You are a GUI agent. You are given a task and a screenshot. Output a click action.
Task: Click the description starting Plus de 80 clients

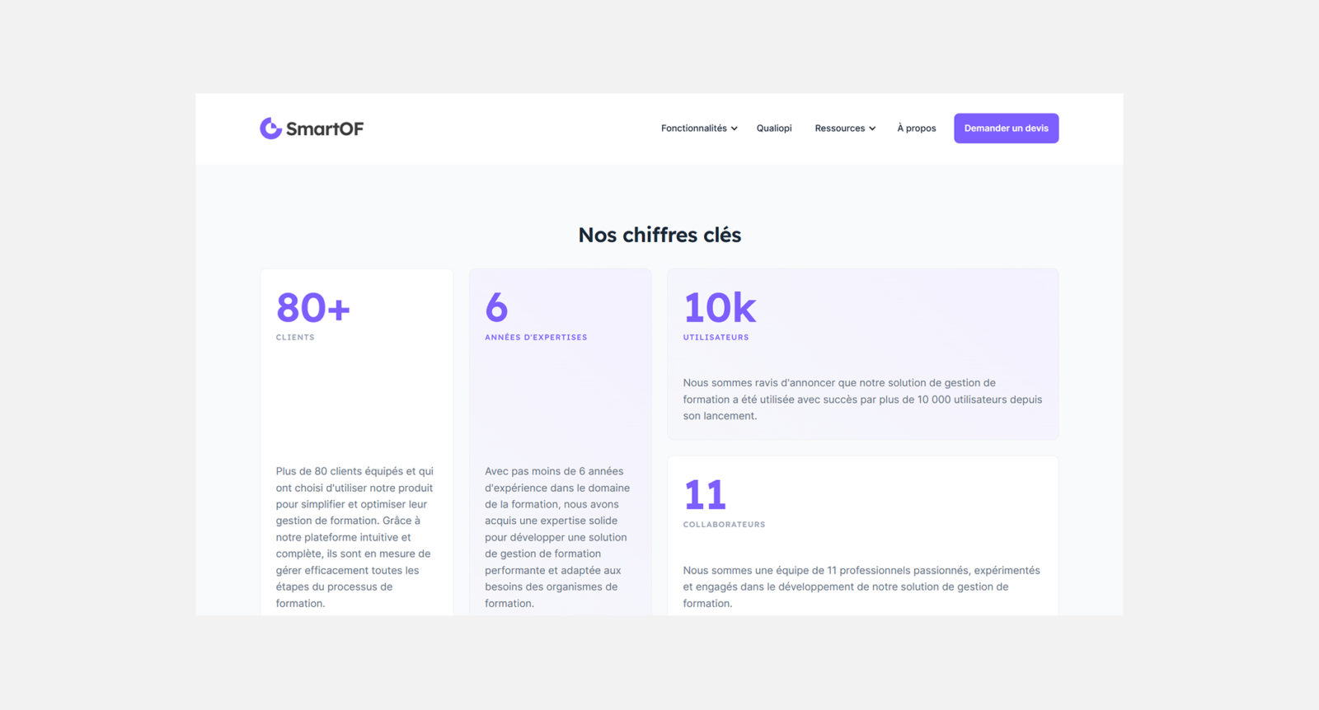click(x=354, y=537)
